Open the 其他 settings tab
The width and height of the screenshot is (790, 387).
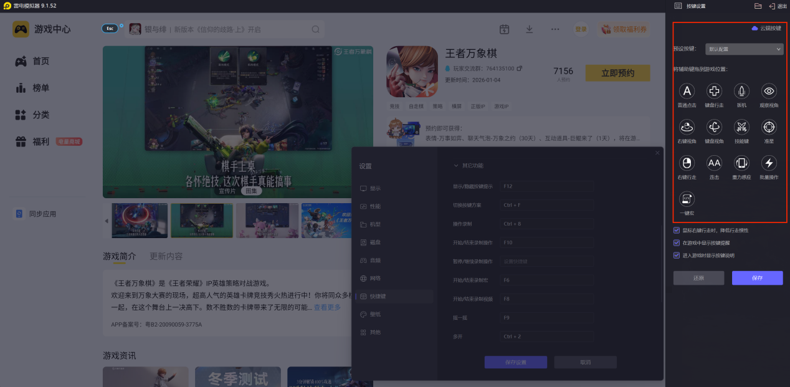tap(394, 333)
